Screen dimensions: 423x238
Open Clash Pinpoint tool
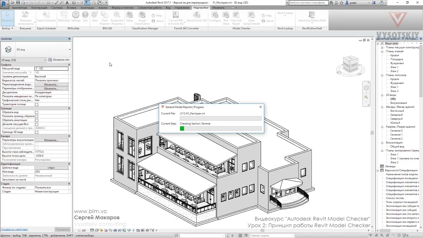click(104, 18)
